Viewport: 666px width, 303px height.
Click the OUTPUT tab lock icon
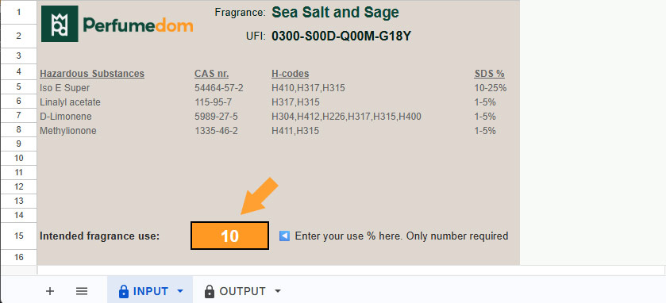210,291
